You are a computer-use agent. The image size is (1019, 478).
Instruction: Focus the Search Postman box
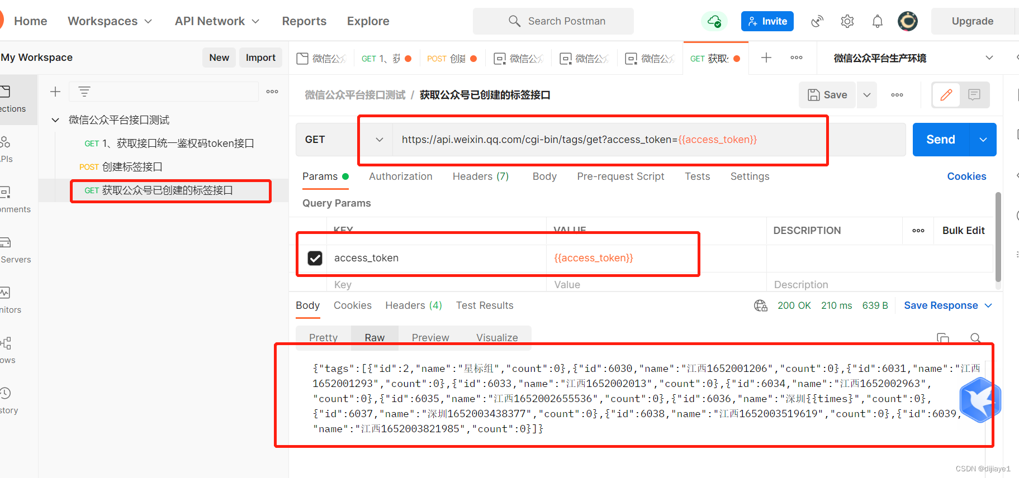[553, 21]
